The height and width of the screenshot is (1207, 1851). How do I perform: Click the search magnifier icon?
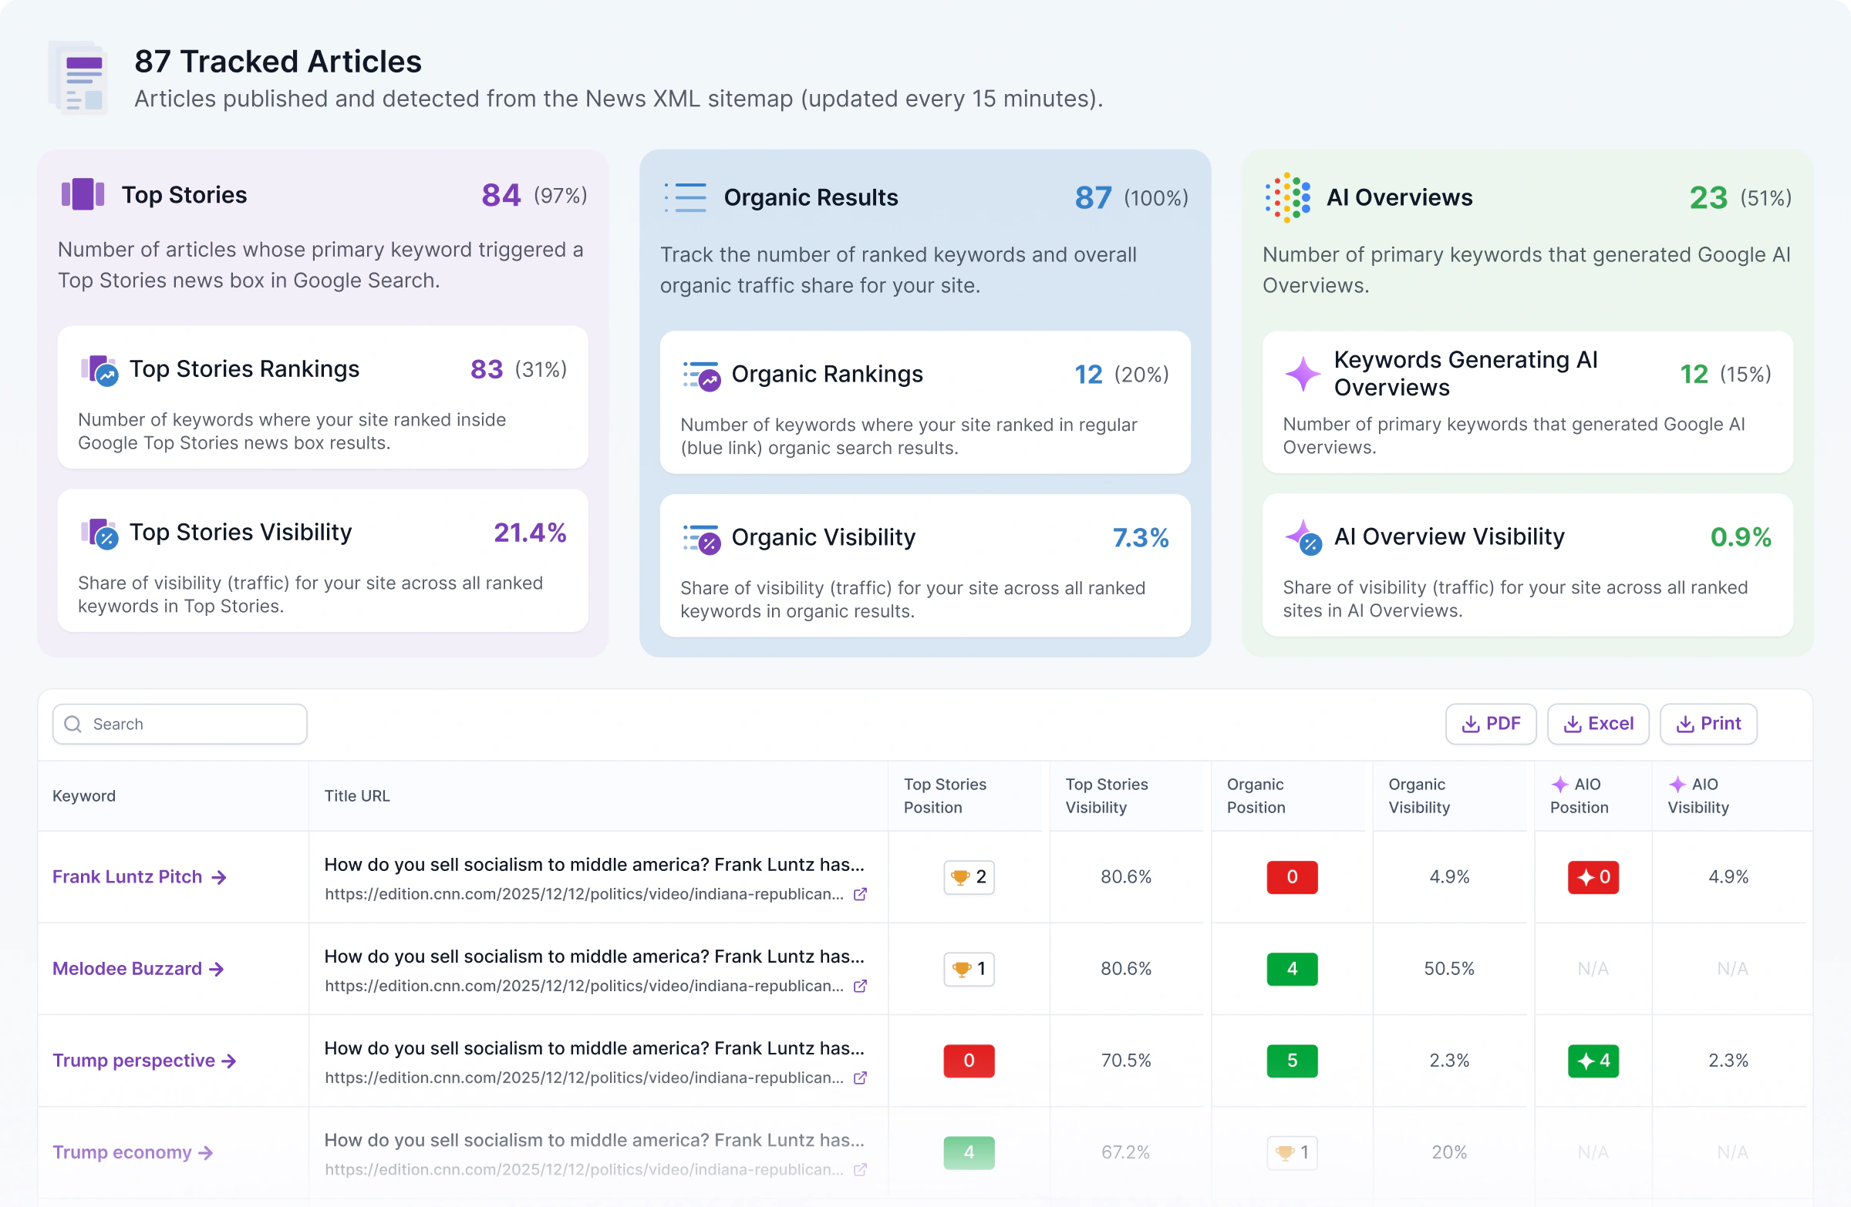point(73,724)
